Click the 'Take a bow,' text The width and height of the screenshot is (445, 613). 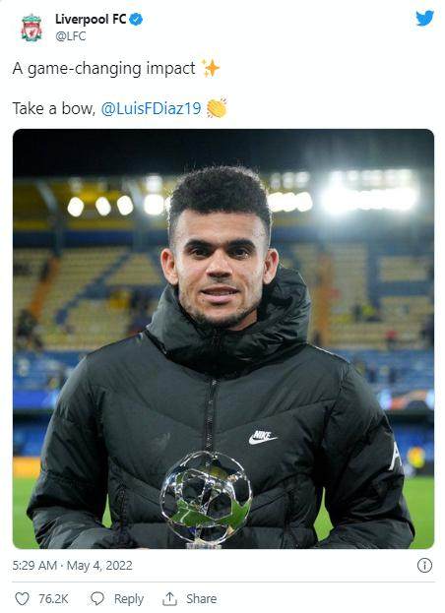[x=54, y=108]
